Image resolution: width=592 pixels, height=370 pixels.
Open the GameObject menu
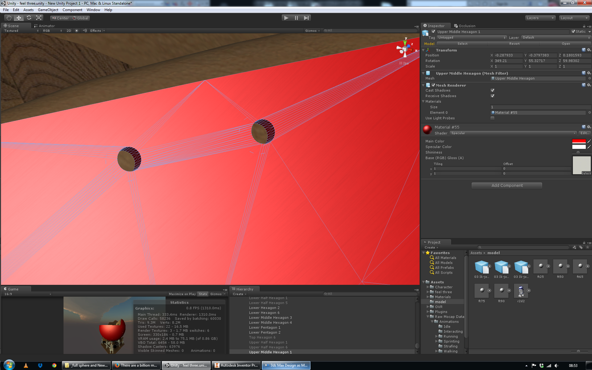(x=48, y=10)
